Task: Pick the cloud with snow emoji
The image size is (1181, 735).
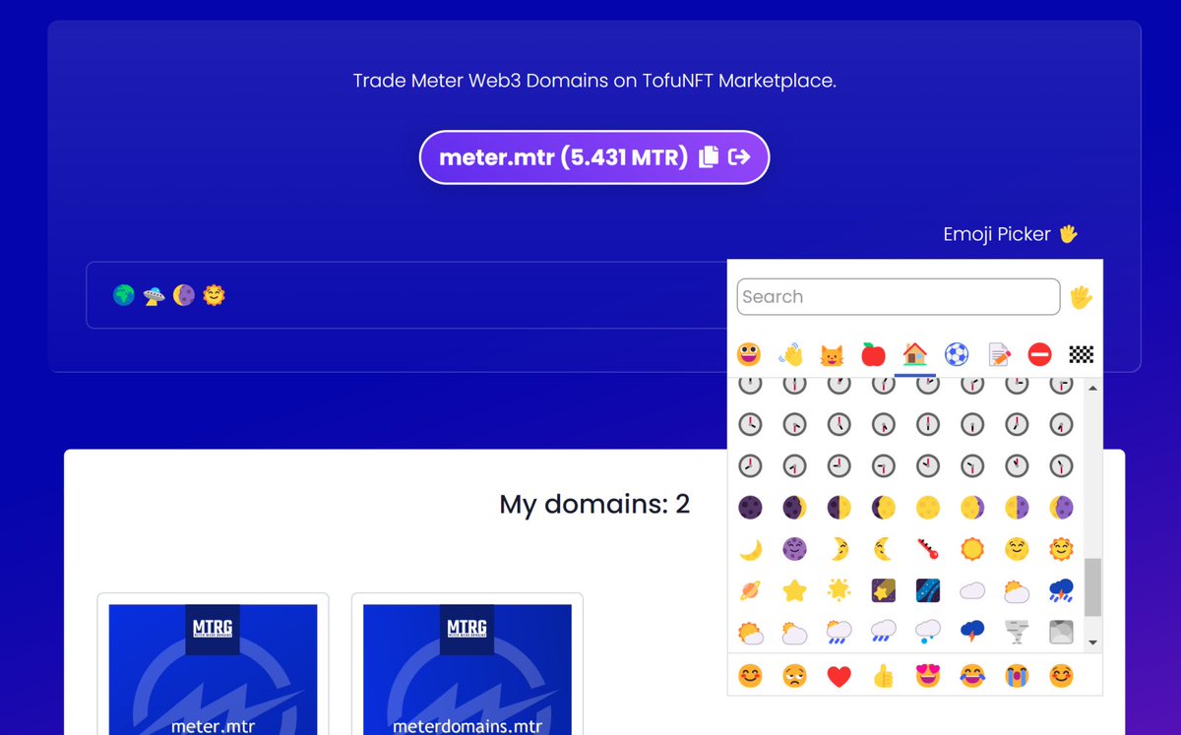Action: (928, 632)
